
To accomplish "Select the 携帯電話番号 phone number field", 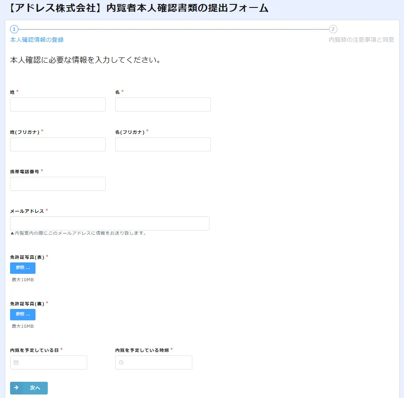I will tap(58, 184).
